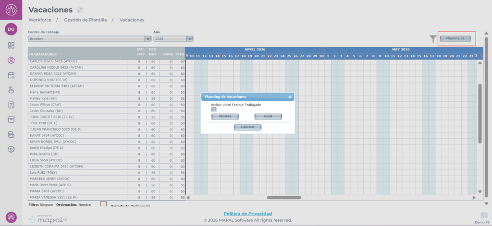Open the Centro de Trabajo dropdown
Viewport: 492px width, 226px height.
click(148, 39)
